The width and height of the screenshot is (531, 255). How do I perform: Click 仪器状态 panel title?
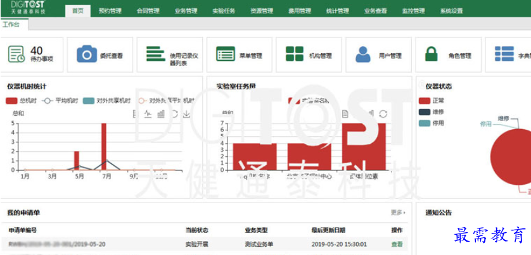coord(438,86)
